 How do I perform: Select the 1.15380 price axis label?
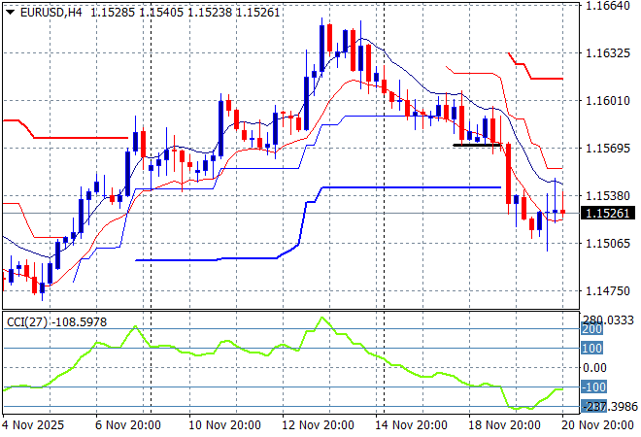click(x=607, y=196)
